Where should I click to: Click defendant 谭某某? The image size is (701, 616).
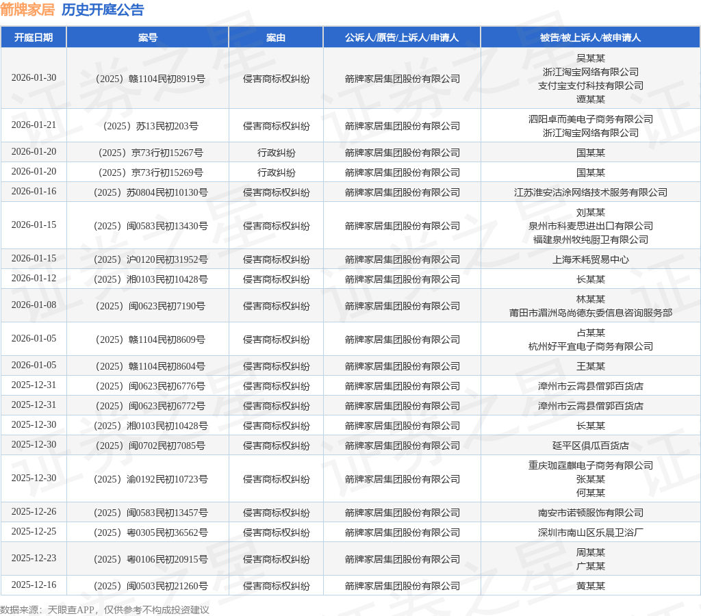click(x=590, y=99)
